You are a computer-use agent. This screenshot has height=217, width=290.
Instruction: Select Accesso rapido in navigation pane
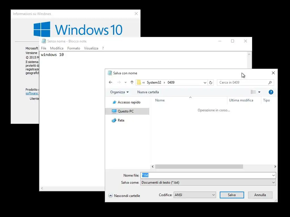(x=127, y=102)
